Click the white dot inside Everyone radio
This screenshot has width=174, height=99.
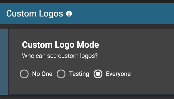point(98,74)
